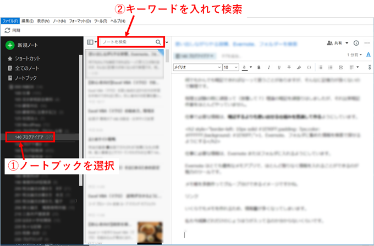Click the note list scrollbar
The height and width of the screenshot is (246, 374).
(x=167, y=56)
